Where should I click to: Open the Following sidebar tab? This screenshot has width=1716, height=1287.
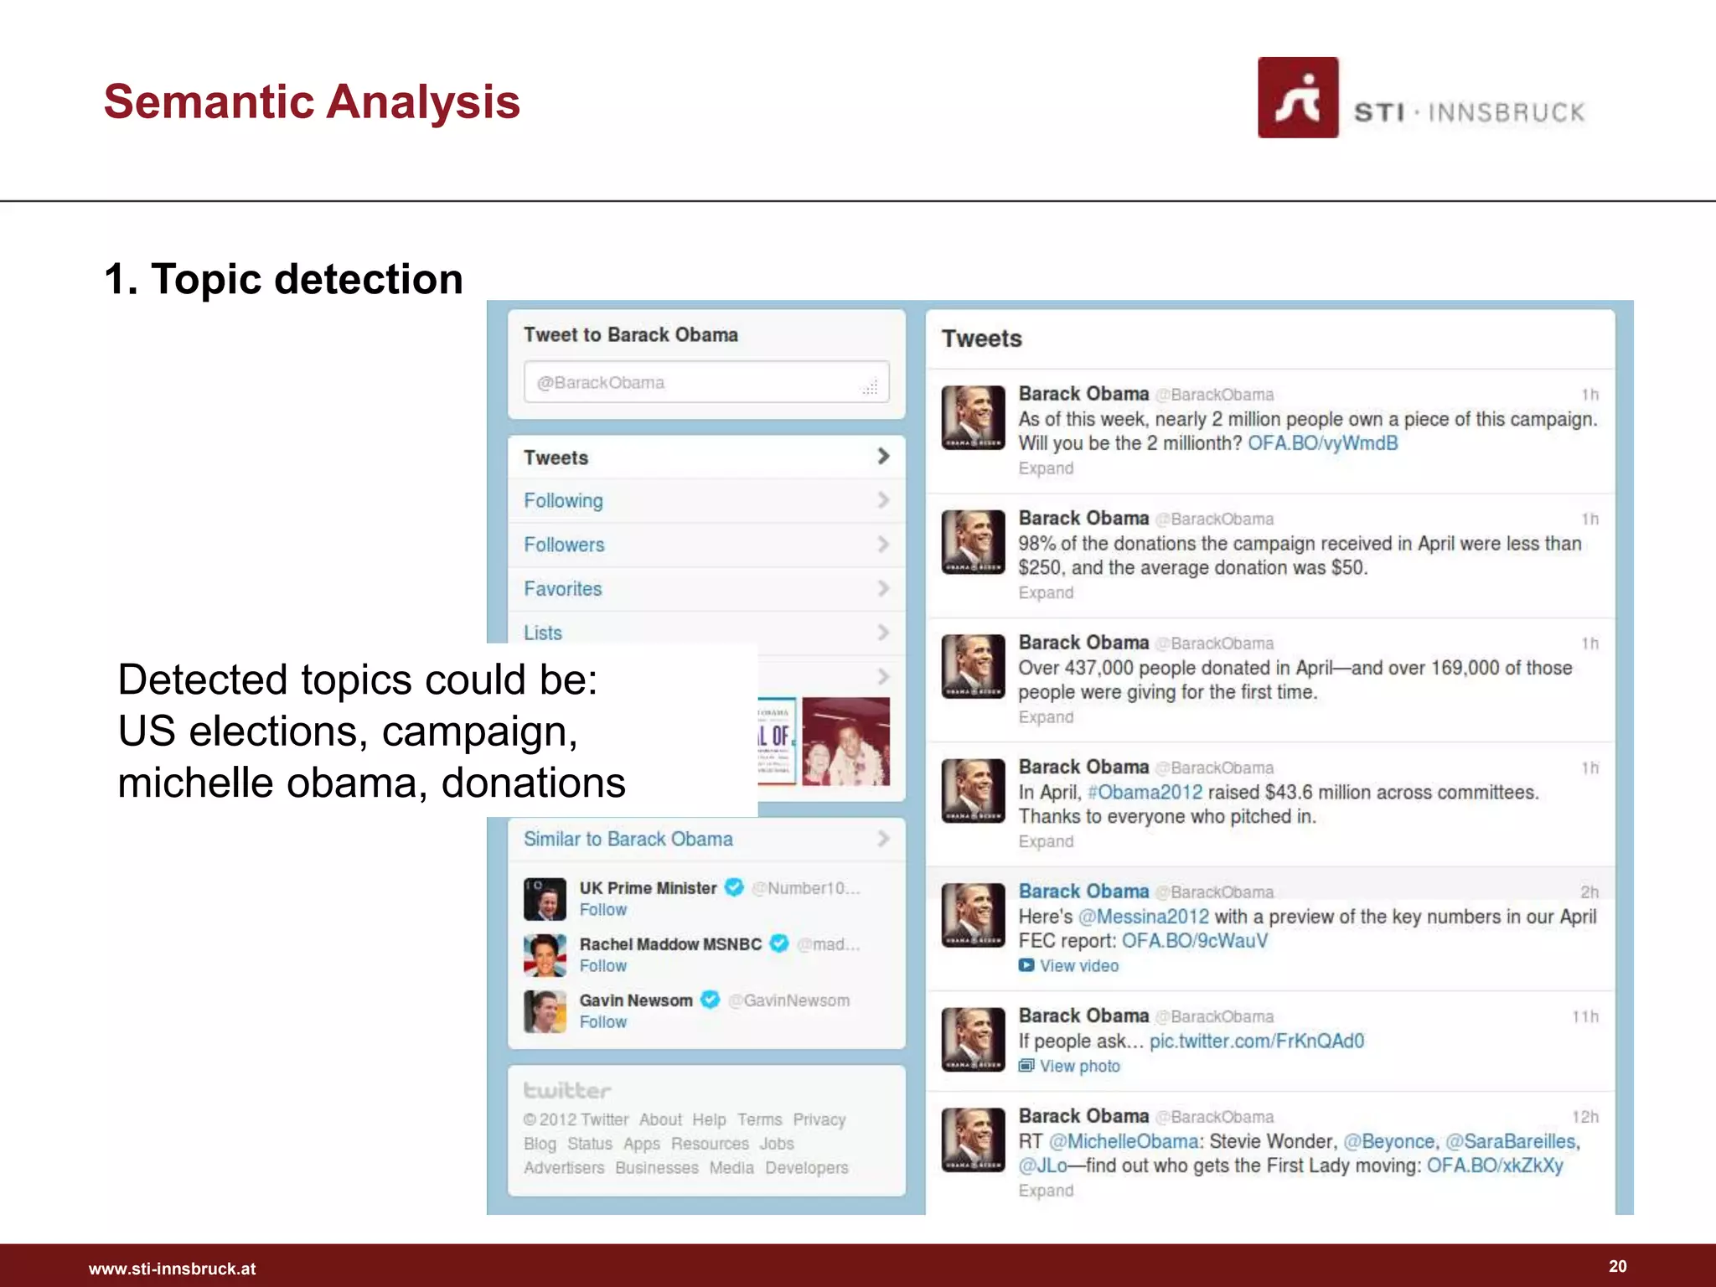pos(706,501)
